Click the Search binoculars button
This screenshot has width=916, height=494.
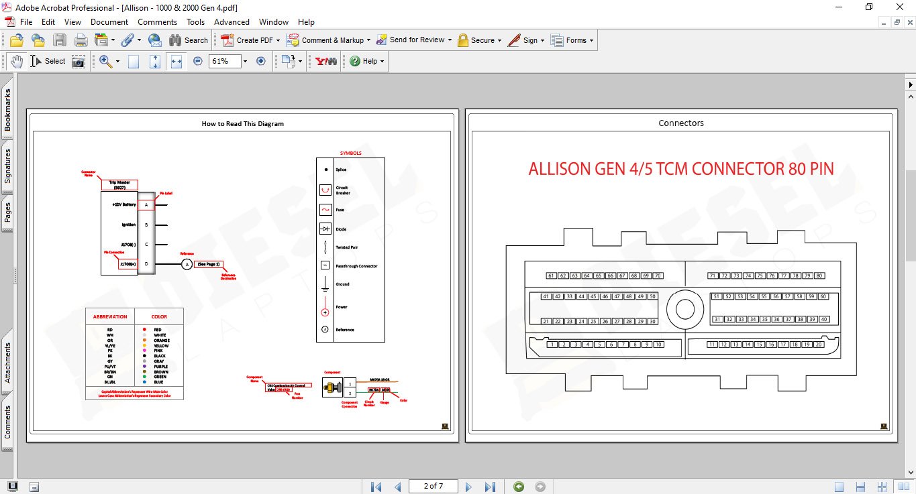coord(189,40)
